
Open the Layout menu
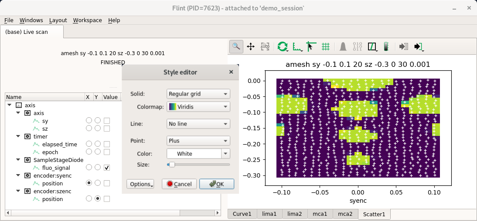[58, 20]
